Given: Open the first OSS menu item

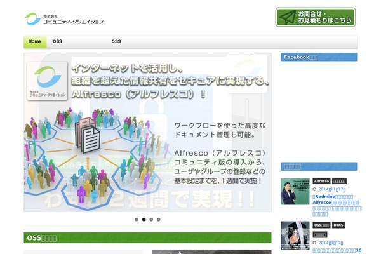Looking at the screenshot, I should click(x=57, y=41).
